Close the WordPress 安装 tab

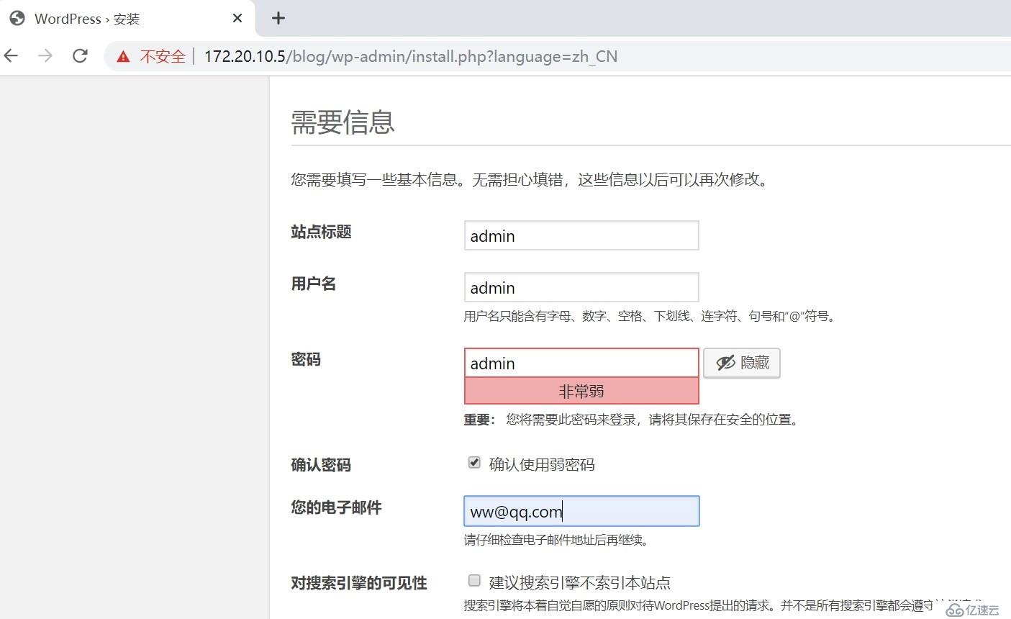(237, 19)
